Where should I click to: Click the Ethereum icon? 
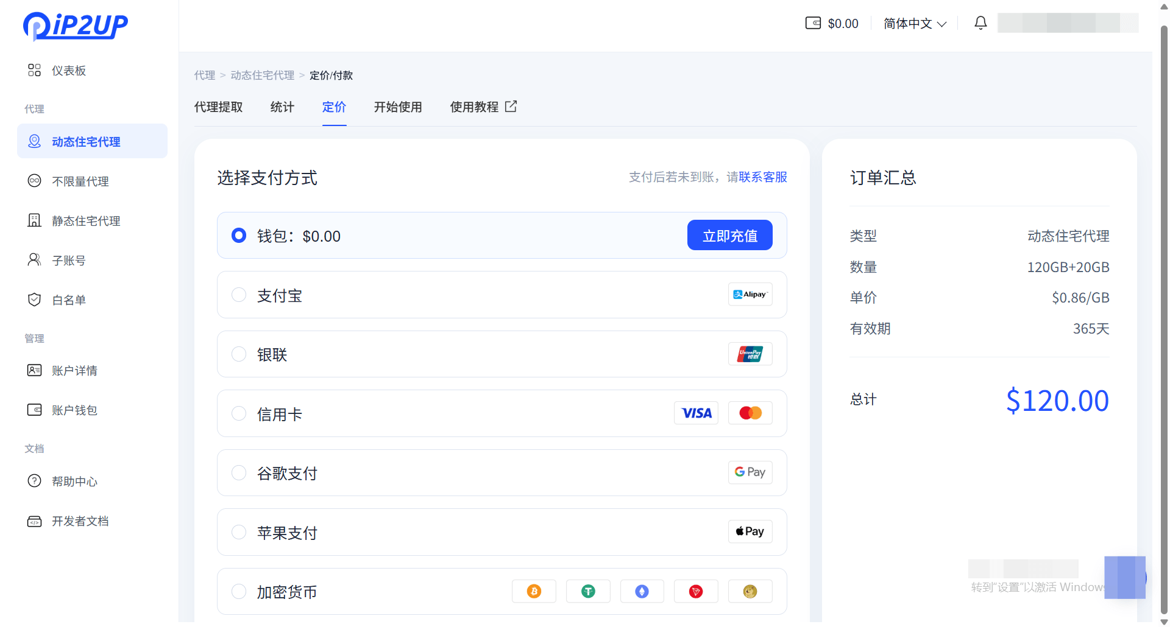click(x=642, y=591)
